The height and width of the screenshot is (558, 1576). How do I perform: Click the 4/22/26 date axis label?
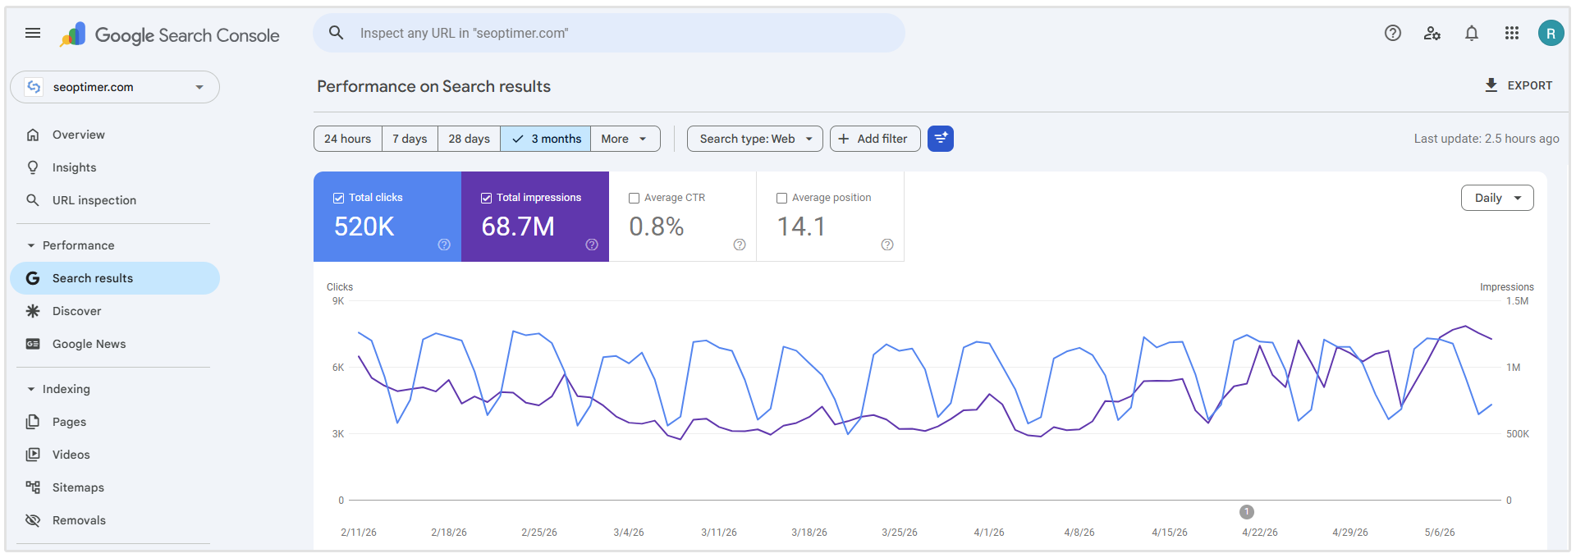pyautogui.click(x=1260, y=533)
